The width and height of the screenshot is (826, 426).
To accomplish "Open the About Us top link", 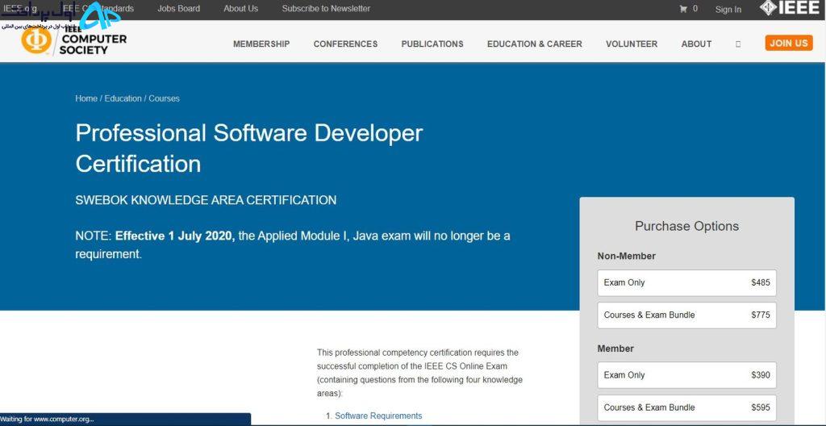I will (x=240, y=8).
